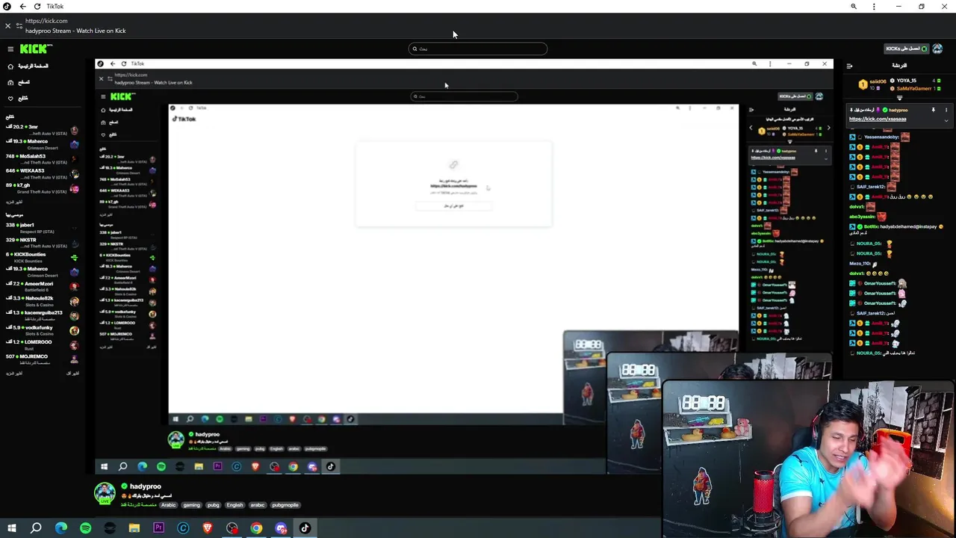The width and height of the screenshot is (956, 538).
Task: Click the outer hadyproo streamer avatar
Action: pyautogui.click(x=105, y=493)
